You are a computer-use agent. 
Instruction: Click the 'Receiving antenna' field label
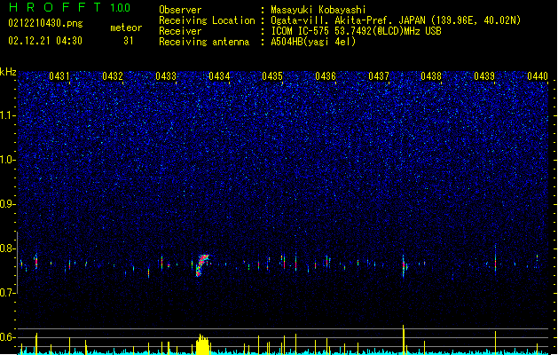[x=204, y=42]
